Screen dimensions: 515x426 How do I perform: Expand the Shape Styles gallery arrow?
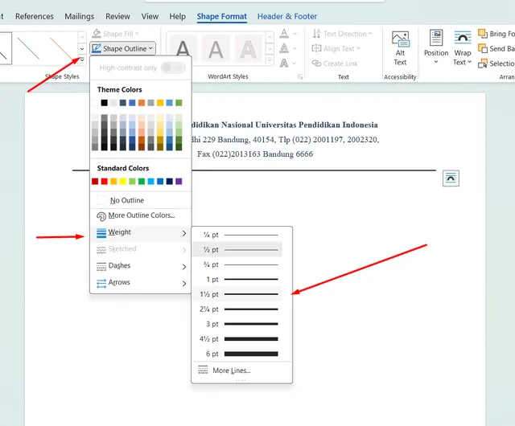coord(82,60)
